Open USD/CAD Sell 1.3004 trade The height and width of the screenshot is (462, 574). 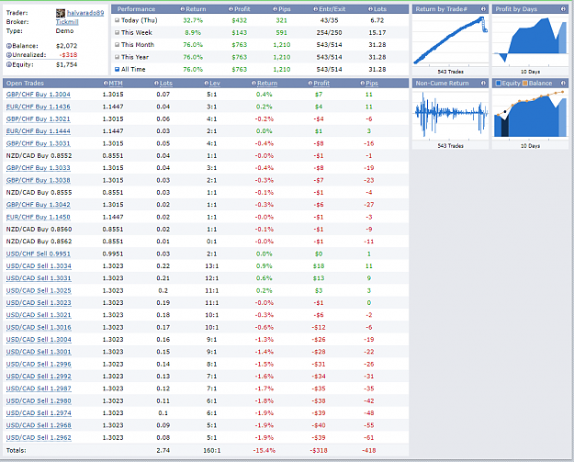tap(39, 340)
